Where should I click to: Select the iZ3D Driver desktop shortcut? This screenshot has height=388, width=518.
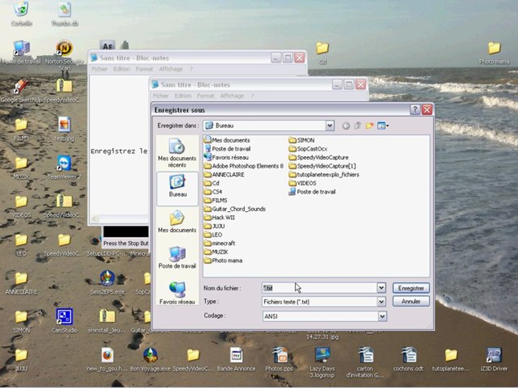pyautogui.click(x=494, y=359)
